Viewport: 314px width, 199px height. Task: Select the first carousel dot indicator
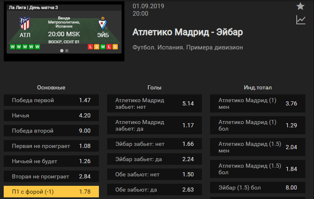pos(62,51)
